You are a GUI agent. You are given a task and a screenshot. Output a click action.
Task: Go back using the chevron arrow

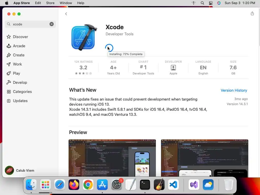pos(66,14)
